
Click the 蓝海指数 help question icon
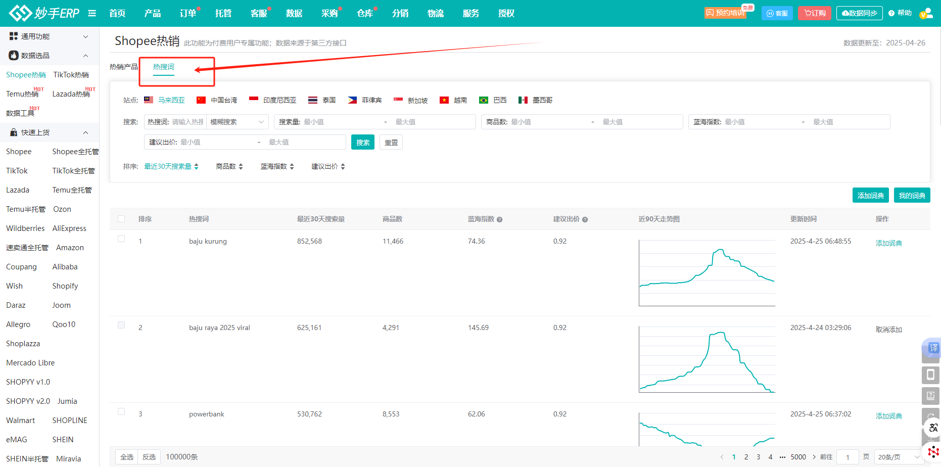pyautogui.click(x=499, y=220)
